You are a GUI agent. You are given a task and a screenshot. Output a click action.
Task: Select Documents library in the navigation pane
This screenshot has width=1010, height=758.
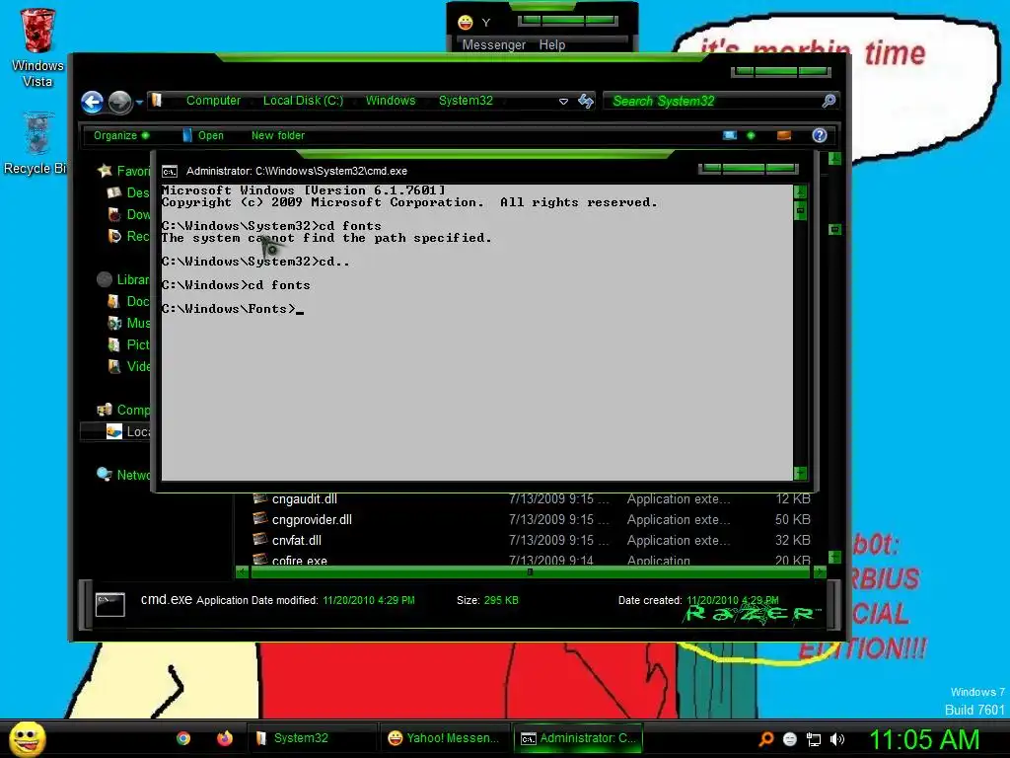point(128,302)
